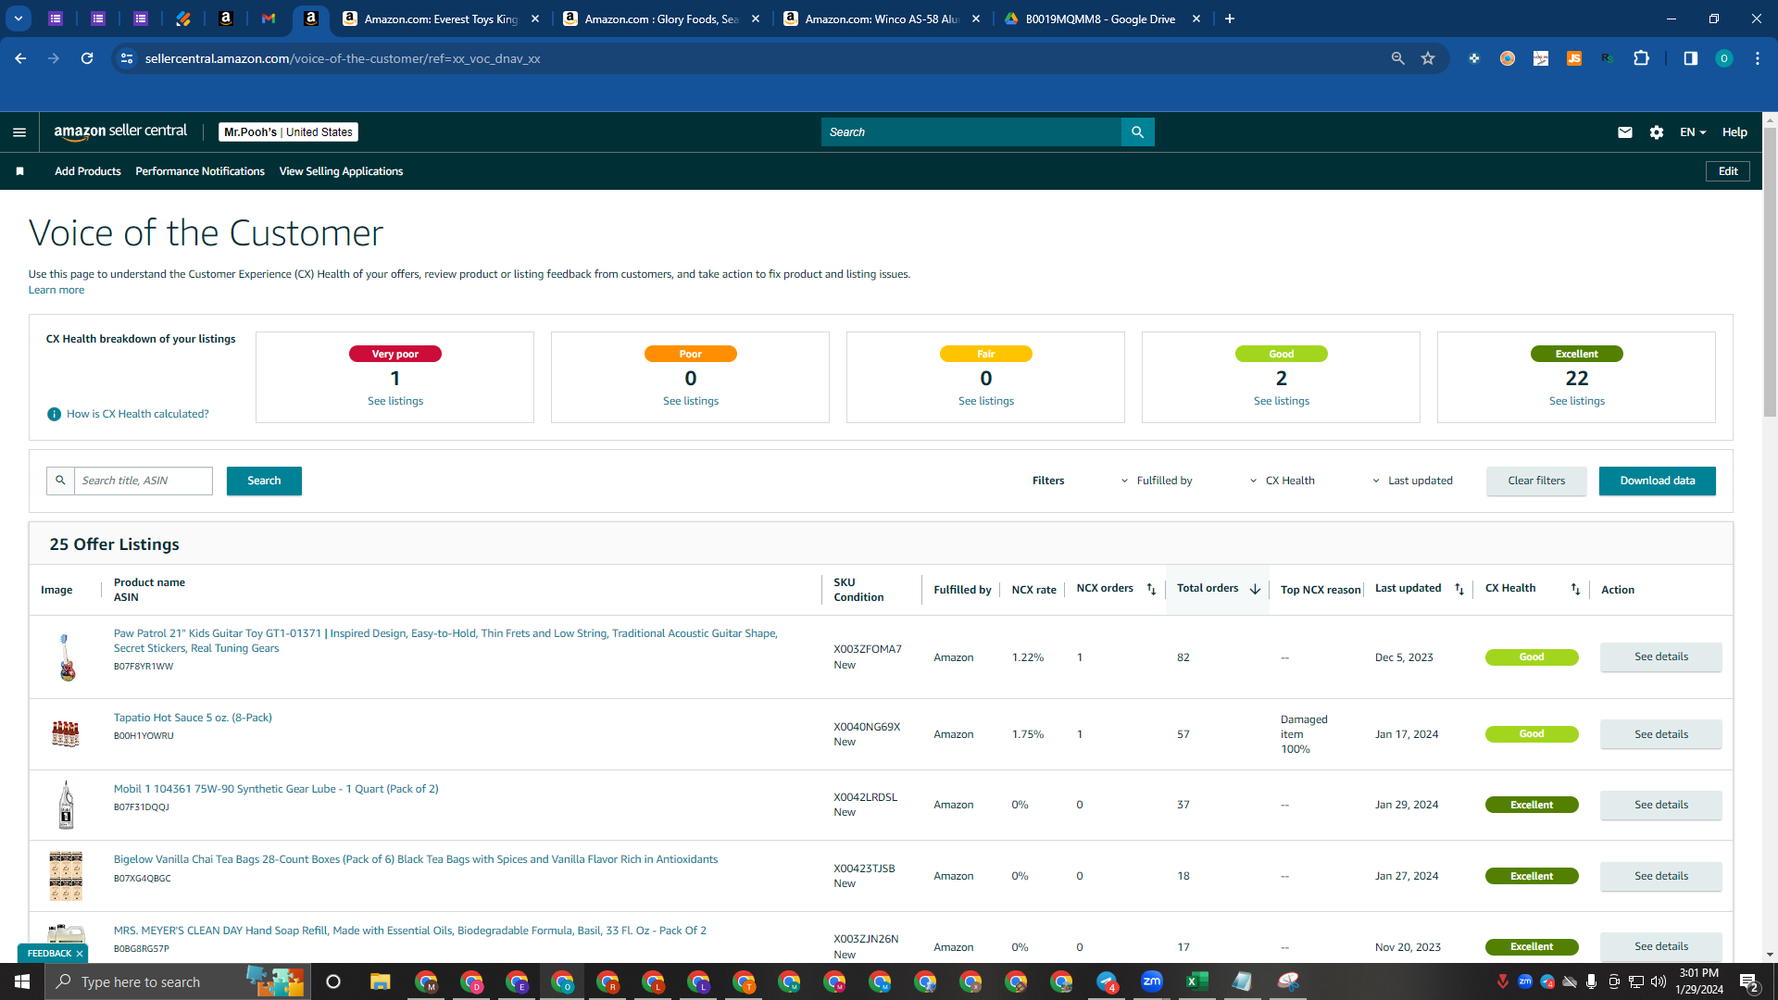
Task: Open View Selling Applications menu item
Action: [341, 171]
